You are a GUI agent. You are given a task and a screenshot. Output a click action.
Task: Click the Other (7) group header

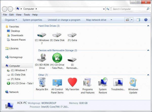[x=43, y=75]
